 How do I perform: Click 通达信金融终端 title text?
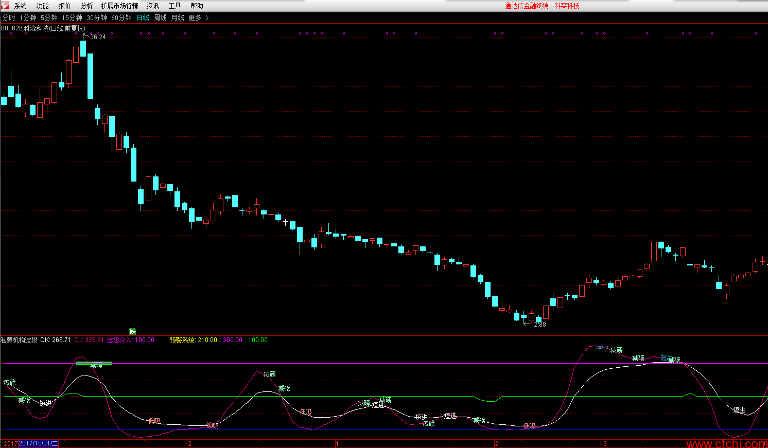click(x=527, y=6)
